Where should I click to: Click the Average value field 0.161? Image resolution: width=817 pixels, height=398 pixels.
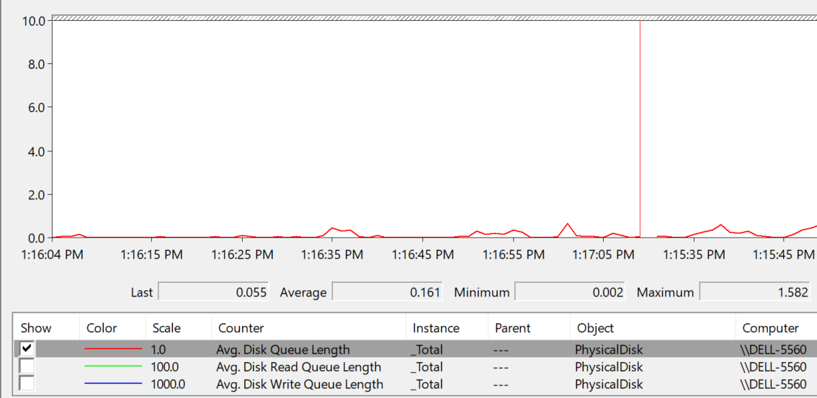387,292
